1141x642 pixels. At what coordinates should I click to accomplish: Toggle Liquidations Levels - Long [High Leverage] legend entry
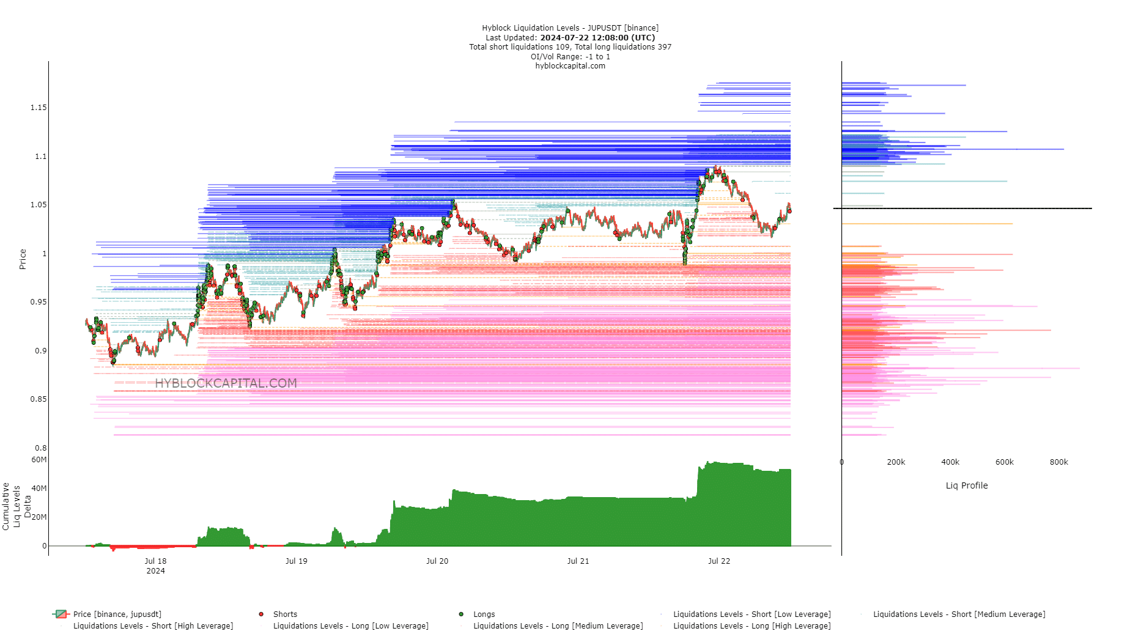tap(751, 625)
